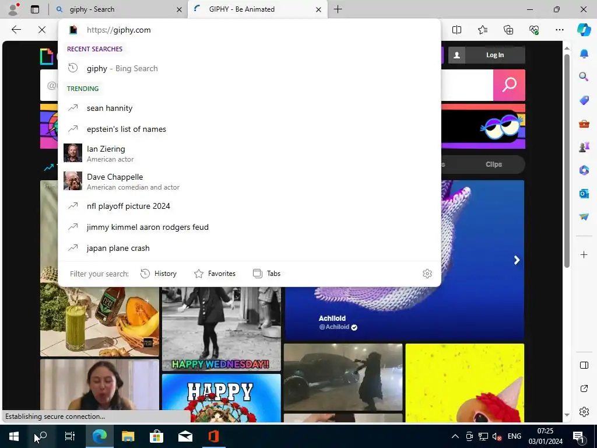Open the Windows Start menu

[x=14, y=436]
